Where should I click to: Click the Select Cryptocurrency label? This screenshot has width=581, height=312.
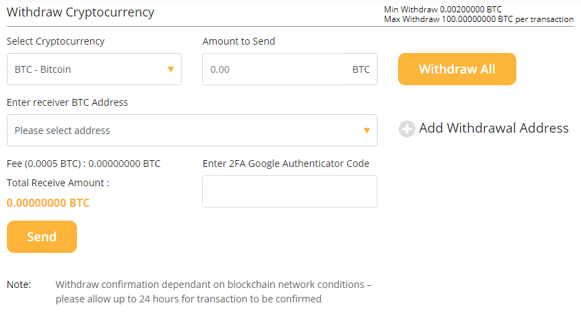(56, 41)
